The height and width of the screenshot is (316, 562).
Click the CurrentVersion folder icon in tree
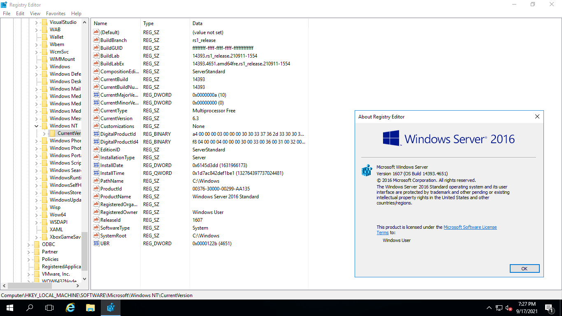tap(52, 133)
